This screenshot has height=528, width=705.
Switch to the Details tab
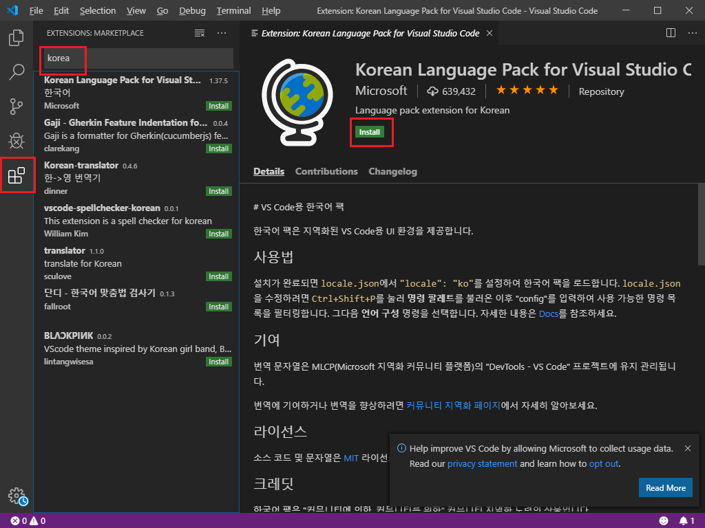tap(269, 171)
